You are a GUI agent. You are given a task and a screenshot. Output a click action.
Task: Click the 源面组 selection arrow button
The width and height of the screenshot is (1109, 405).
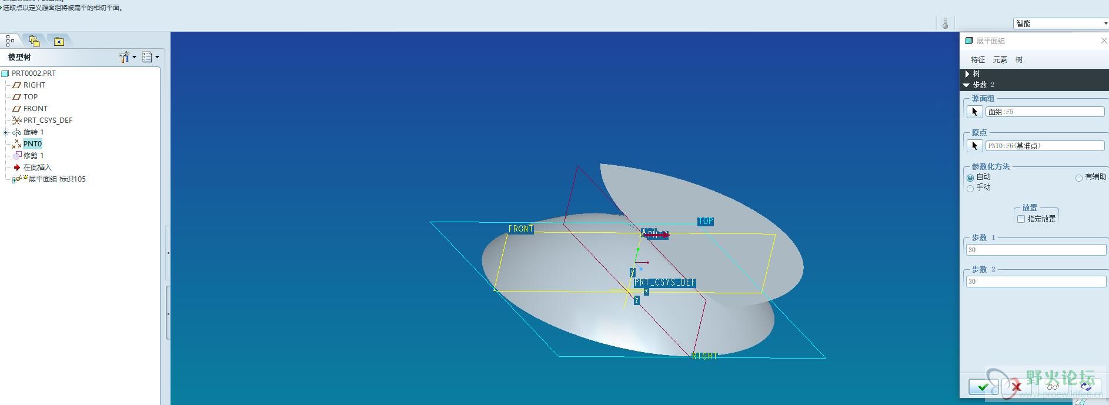[975, 112]
